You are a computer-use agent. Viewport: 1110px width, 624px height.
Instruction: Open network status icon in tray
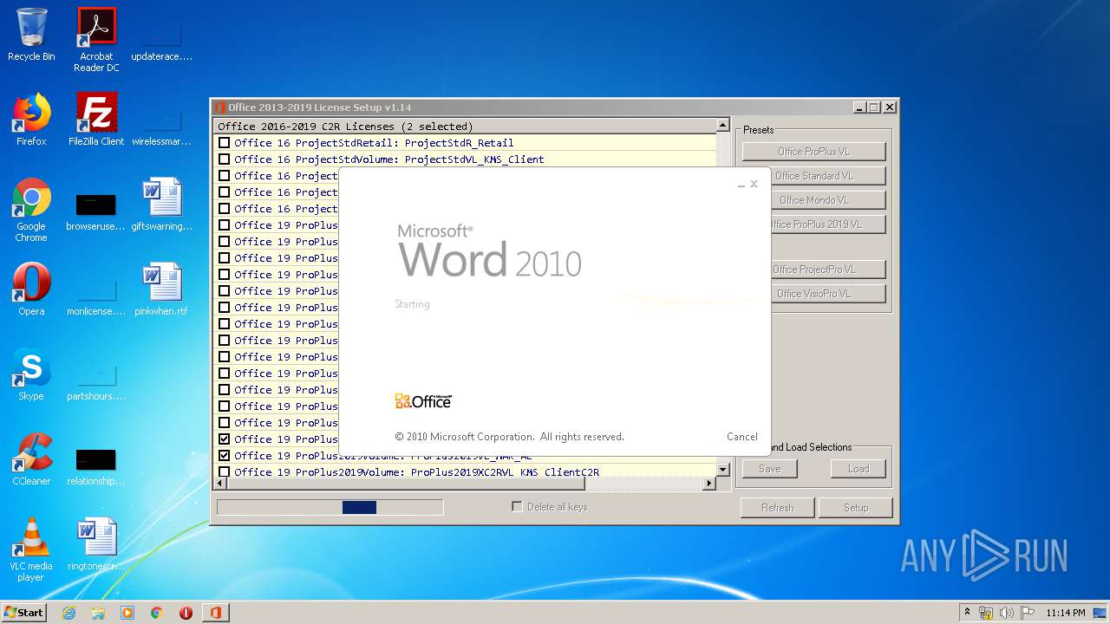986,613
